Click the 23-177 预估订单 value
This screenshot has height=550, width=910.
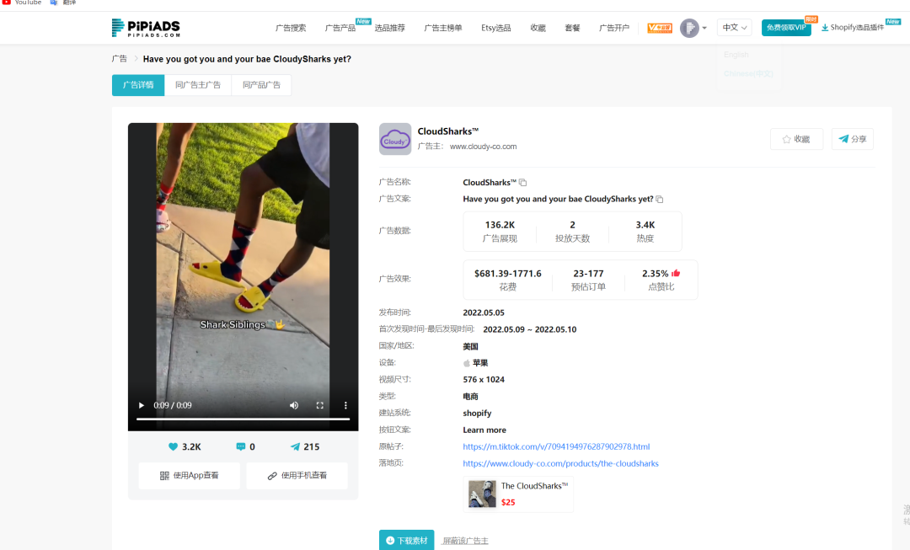tap(588, 273)
